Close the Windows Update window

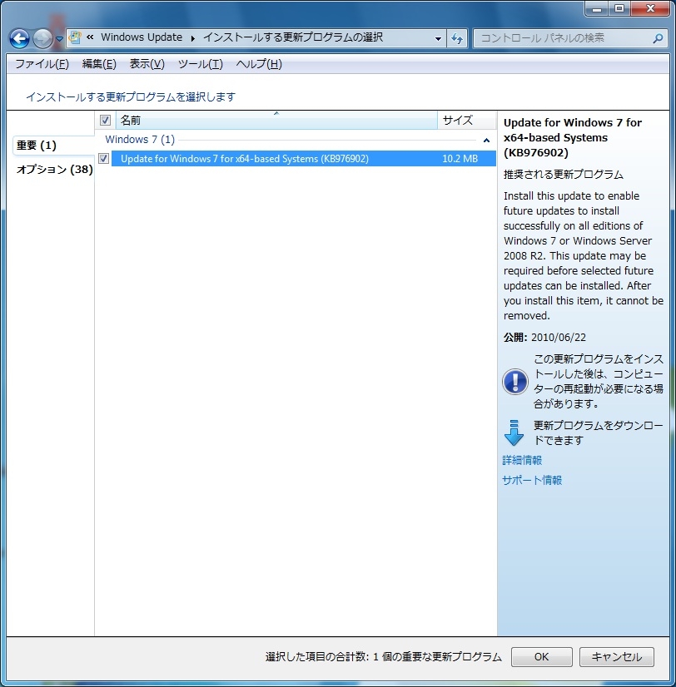click(x=650, y=9)
